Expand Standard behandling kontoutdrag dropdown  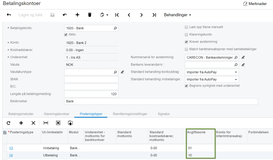tap(236, 72)
